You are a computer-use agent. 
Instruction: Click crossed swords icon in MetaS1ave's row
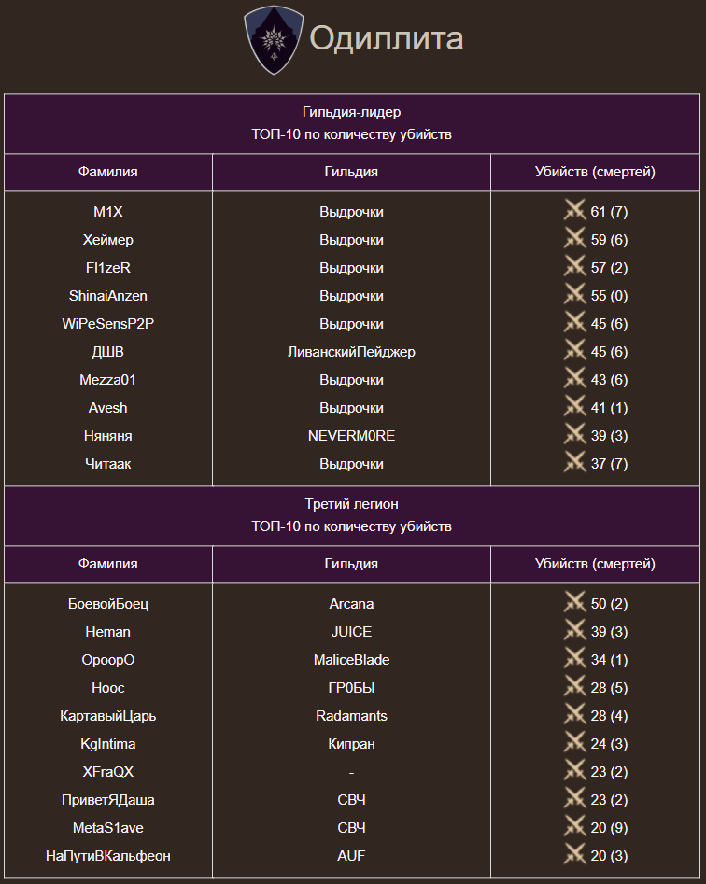point(574,827)
